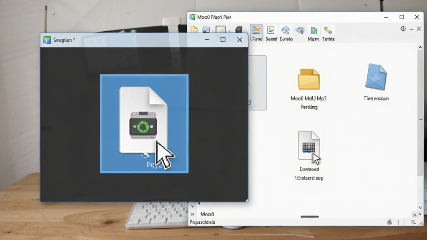Click the small dash button next to the pin icon
The height and width of the screenshot is (240, 427).
pyautogui.click(x=412, y=29)
